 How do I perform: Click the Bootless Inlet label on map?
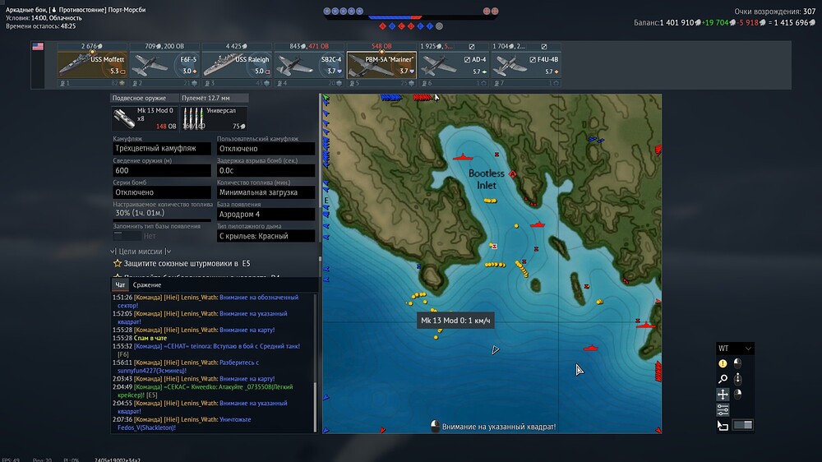487,179
